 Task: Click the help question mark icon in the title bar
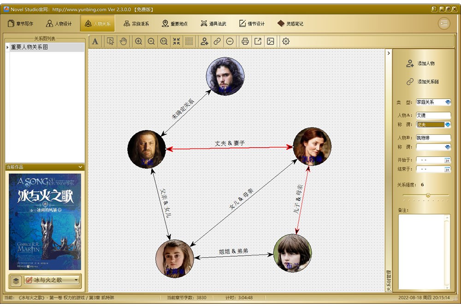[x=434, y=9]
